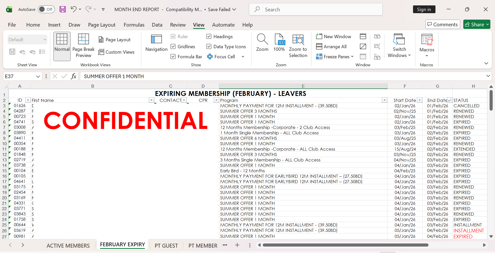Open Custom Views dialog
Image resolution: width=495 pixels, height=253 pixels.
pyautogui.click(x=116, y=52)
